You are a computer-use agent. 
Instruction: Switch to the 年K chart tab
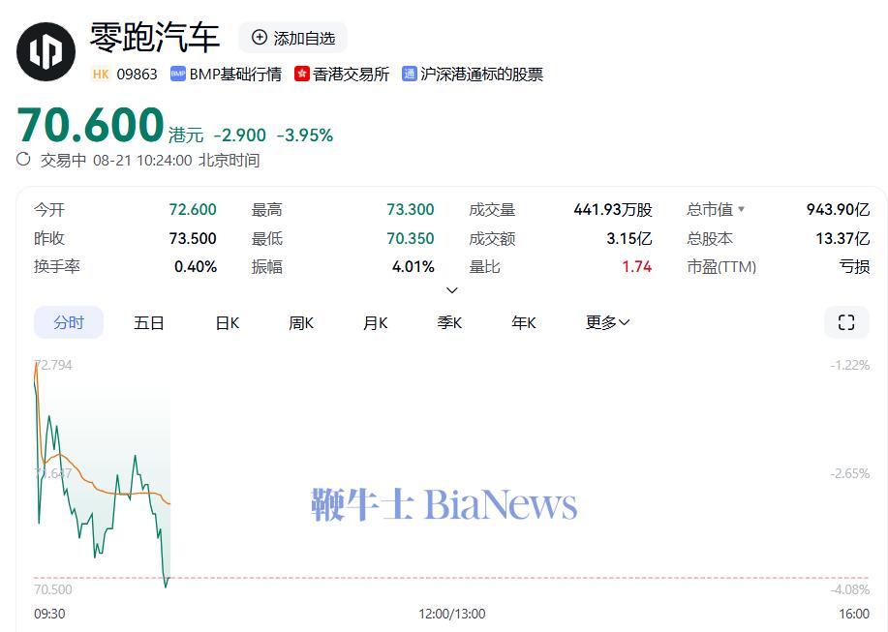click(523, 323)
